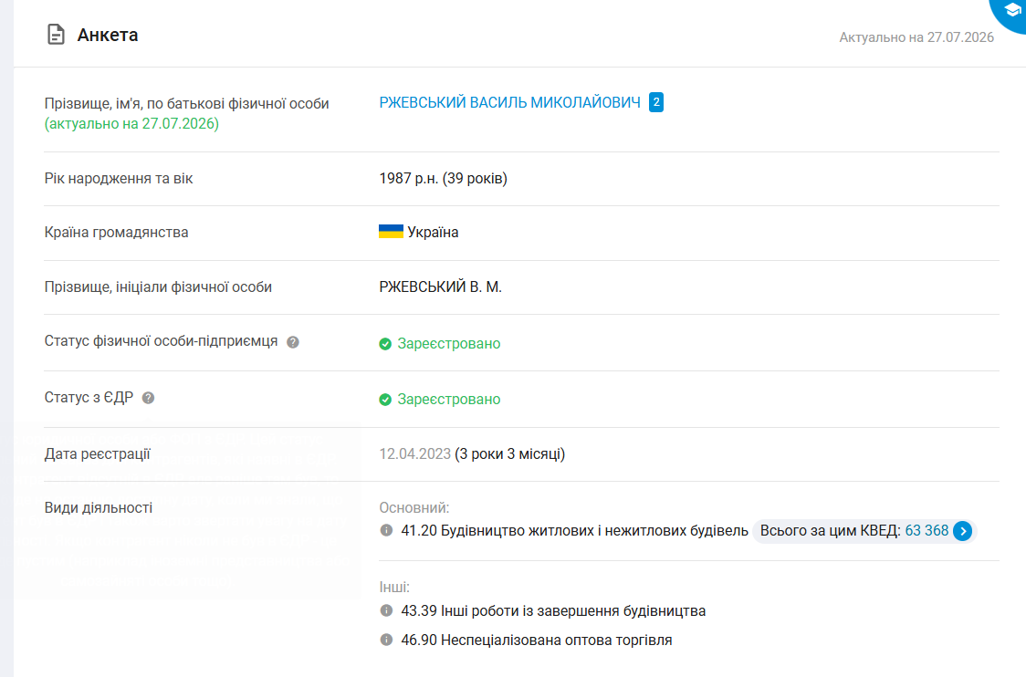Click 'Всього за цим КВЕД:' label
This screenshot has width=1026, height=677.
tap(831, 530)
